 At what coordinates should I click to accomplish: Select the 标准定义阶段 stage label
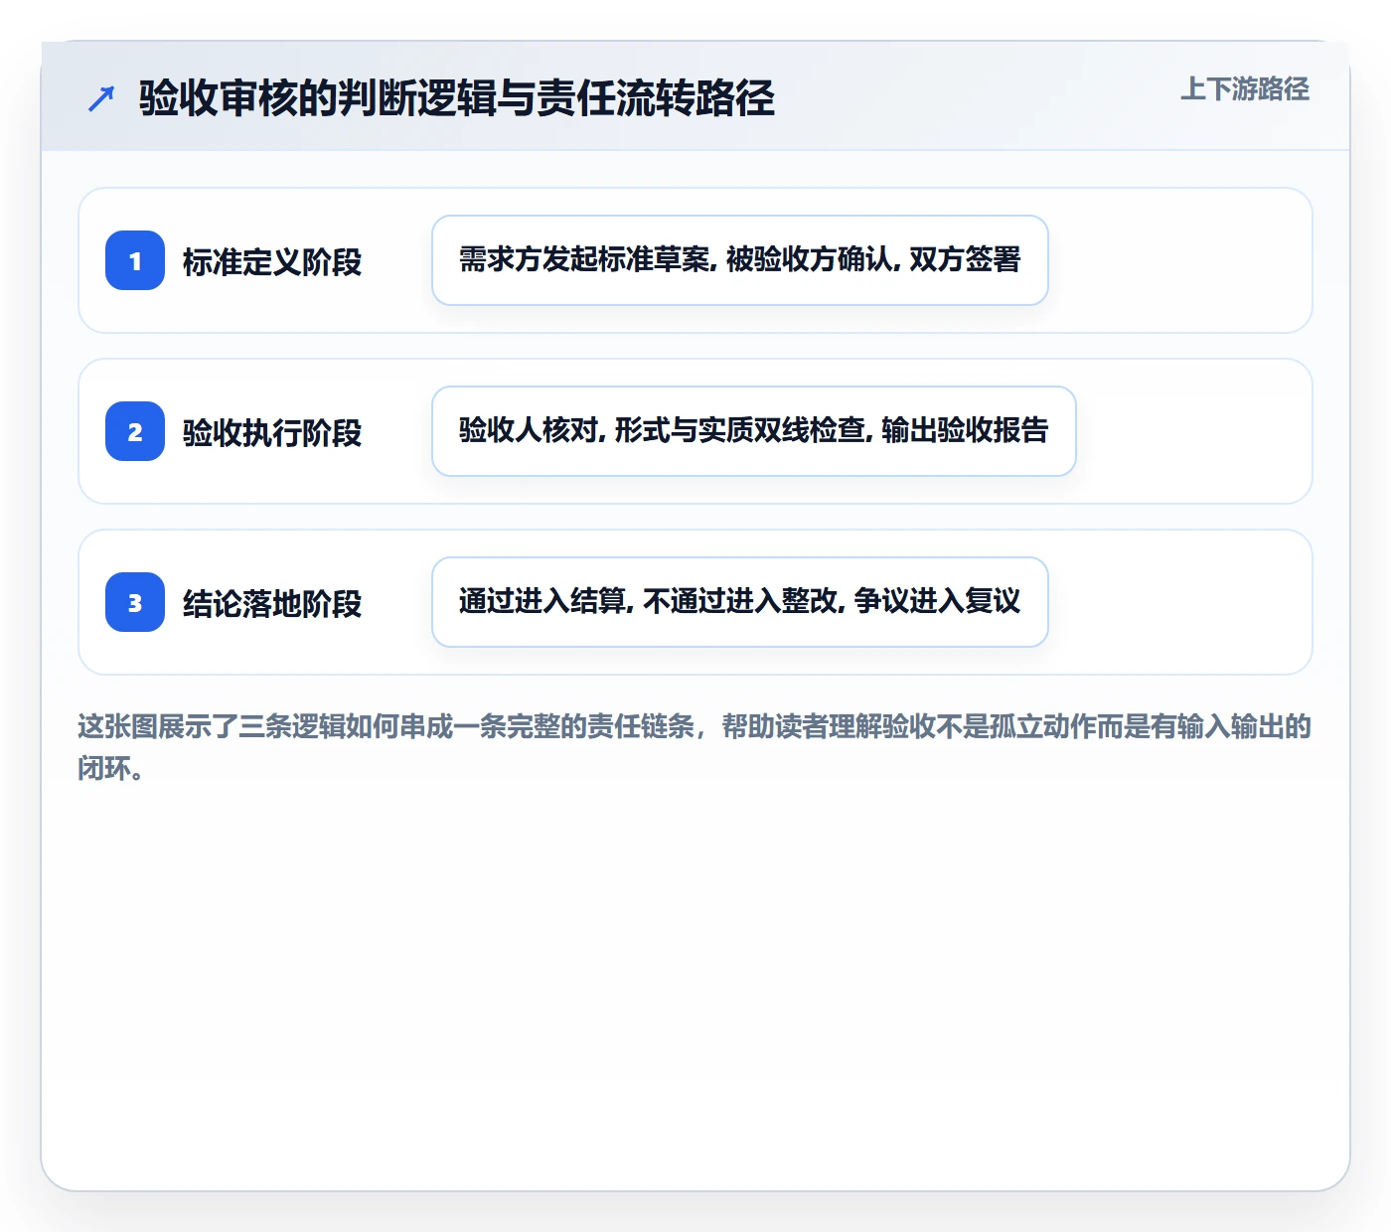coord(272,262)
